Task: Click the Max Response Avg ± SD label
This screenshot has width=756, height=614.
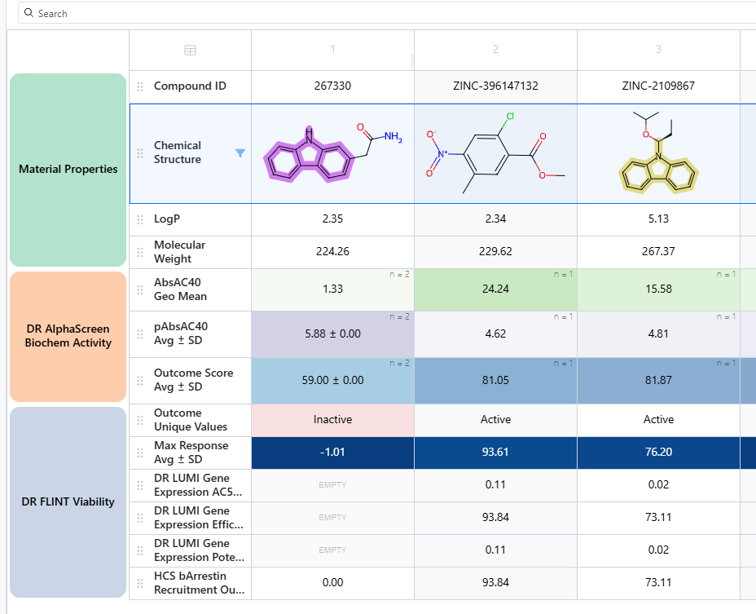Action: [x=191, y=453]
